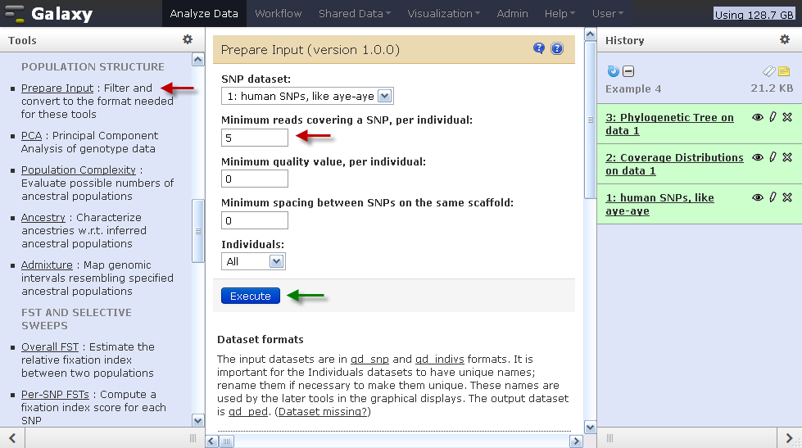Click the first help bubble icon in the tool header
The width and height of the screenshot is (802, 448).
point(538,48)
